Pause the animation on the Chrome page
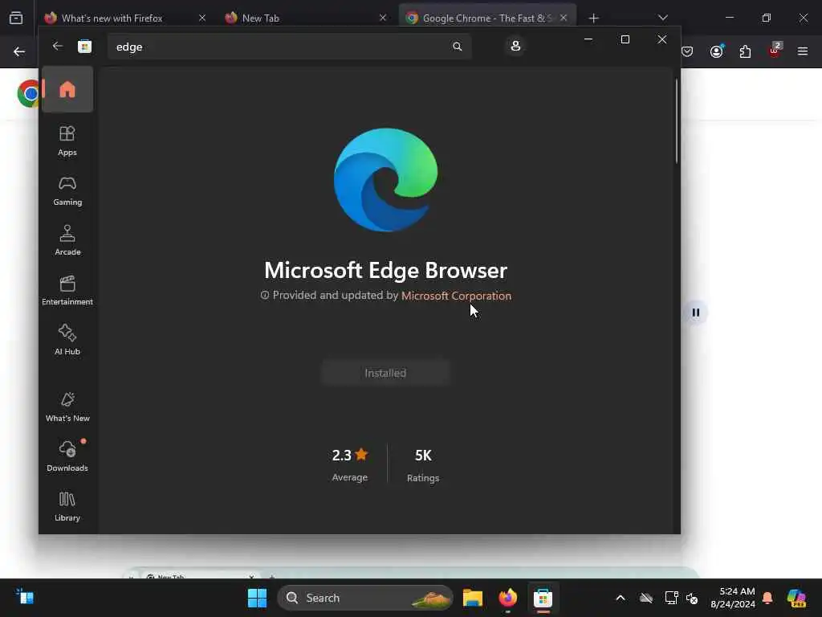This screenshot has height=617, width=822. pos(696,313)
